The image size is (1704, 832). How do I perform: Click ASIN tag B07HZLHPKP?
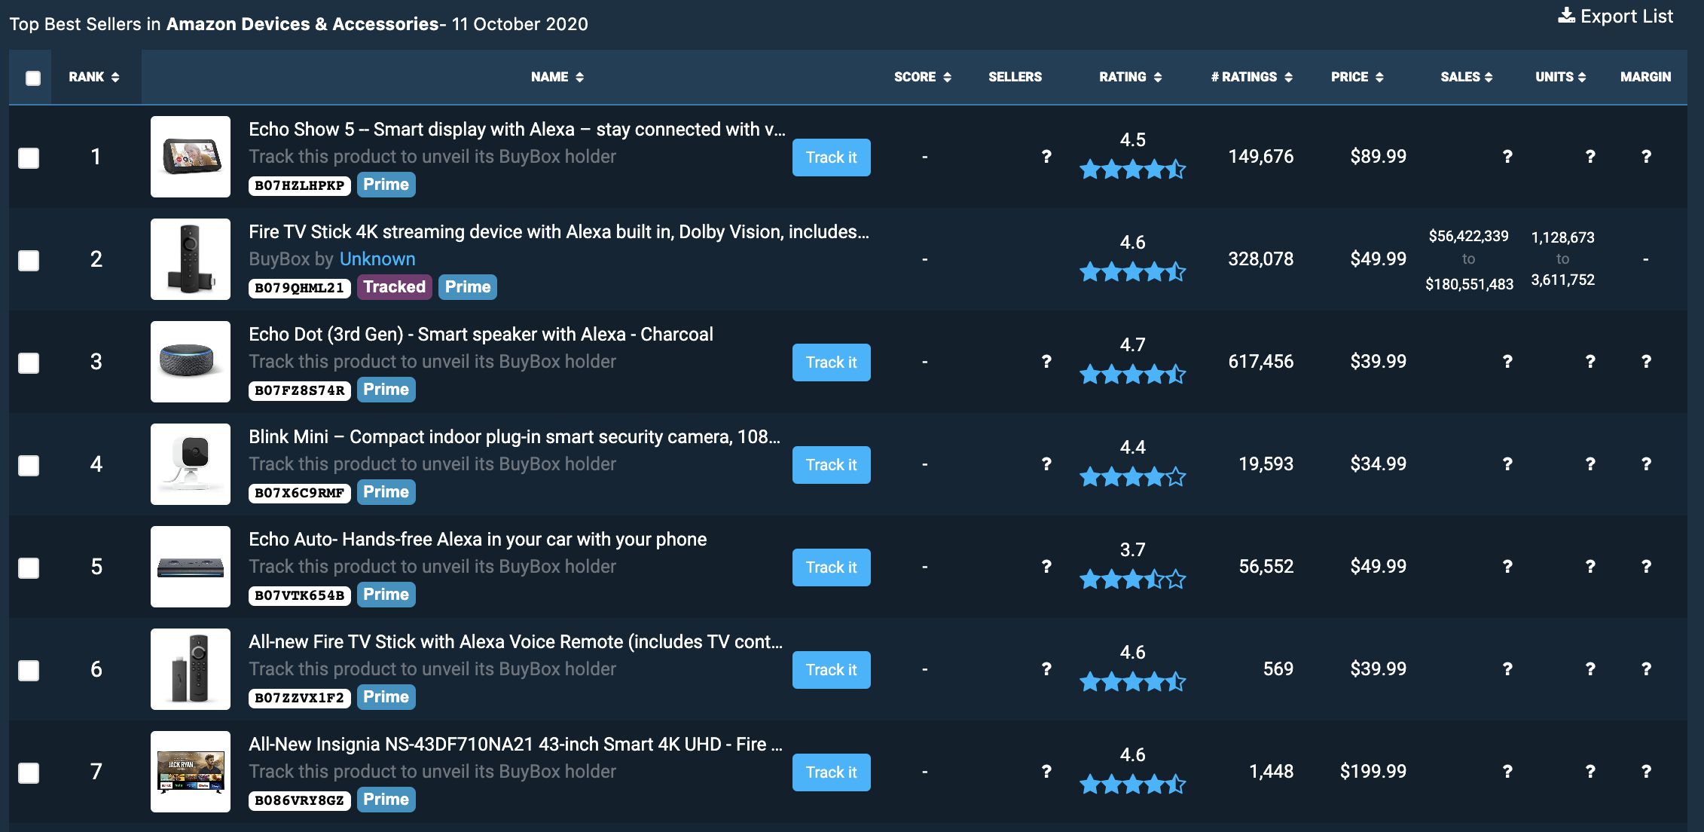300,185
